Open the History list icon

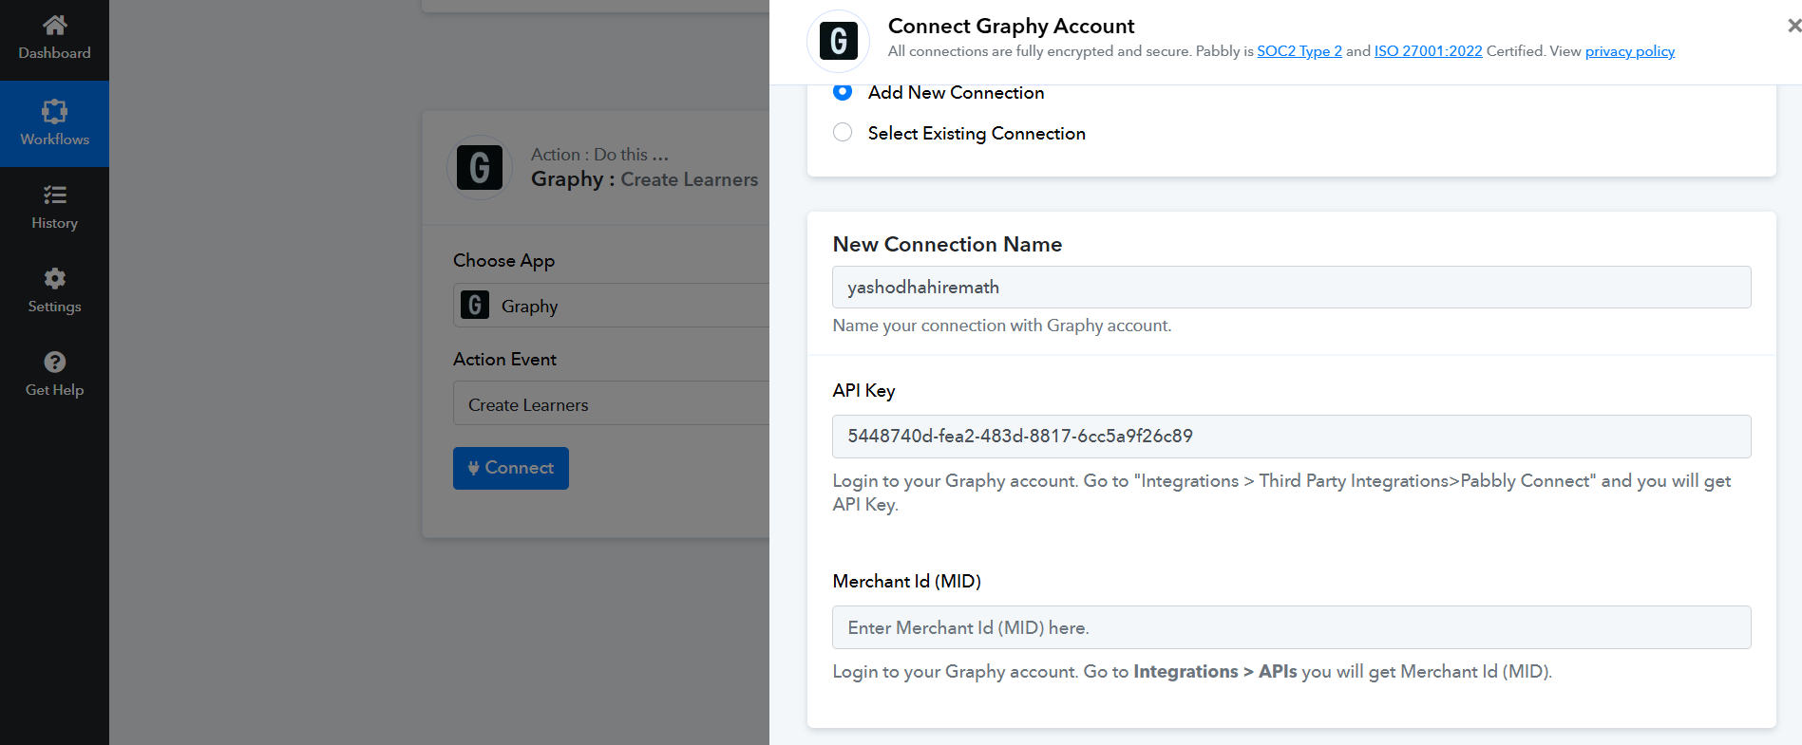click(x=54, y=196)
